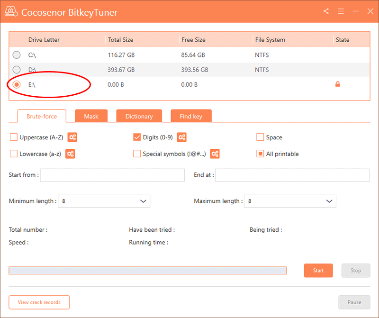Click the File System column header
This screenshot has height=318, width=379.
click(270, 40)
